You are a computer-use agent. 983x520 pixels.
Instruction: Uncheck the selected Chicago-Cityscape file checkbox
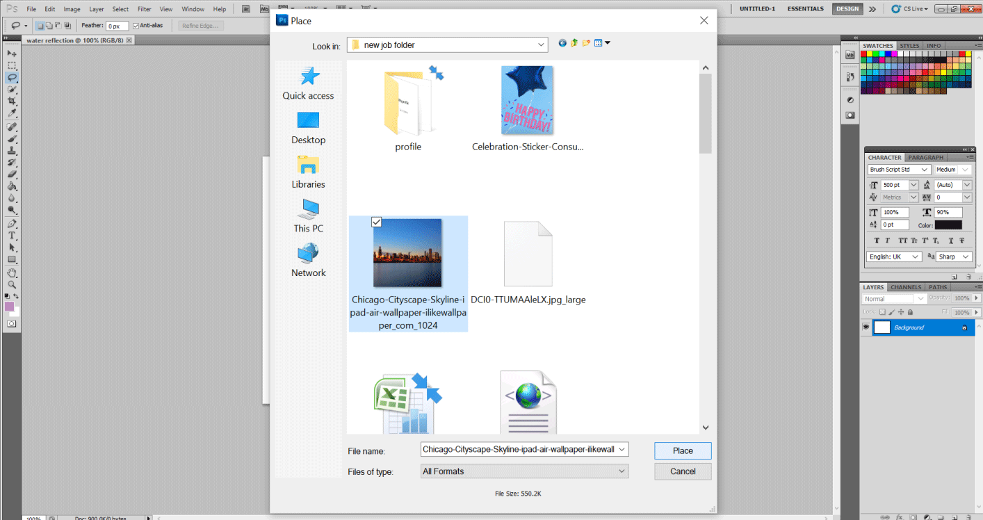click(x=377, y=222)
